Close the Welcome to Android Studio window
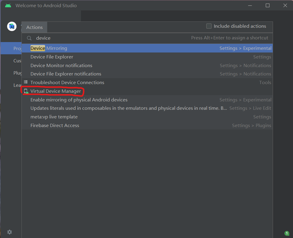 (285, 5)
